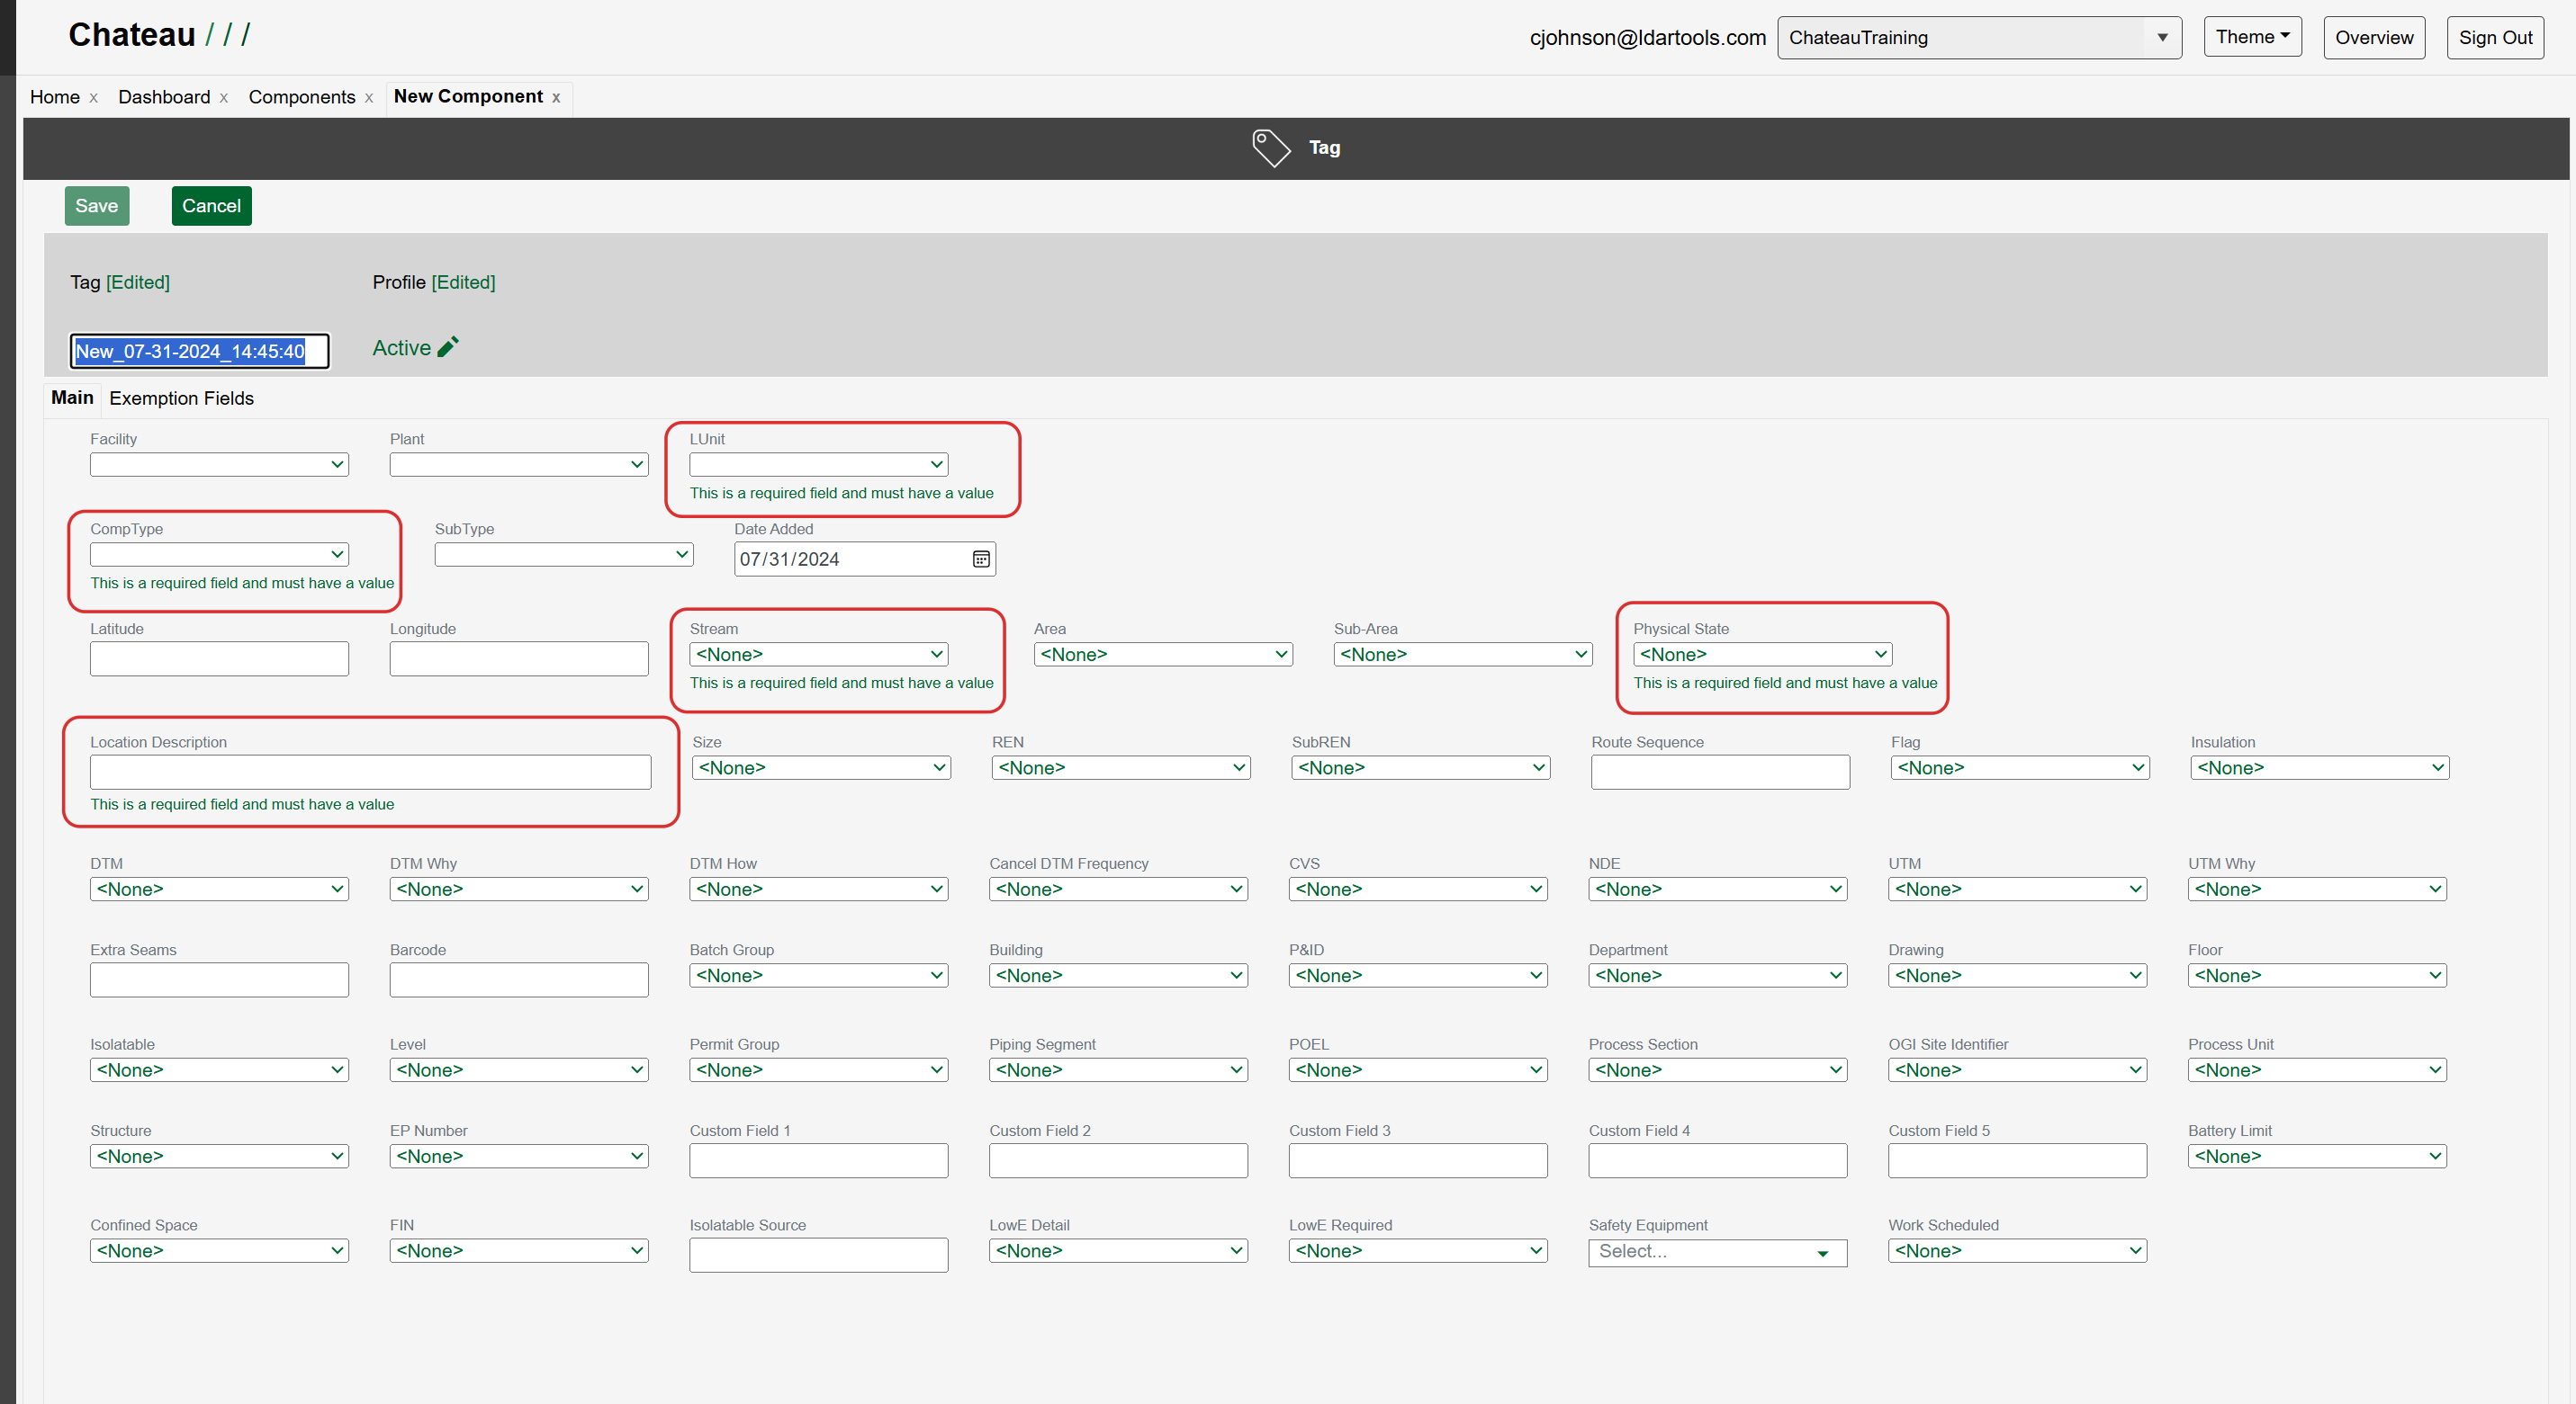The image size is (2576, 1404).
Task: Click the pencil edit icon next to Active
Action: (x=448, y=347)
